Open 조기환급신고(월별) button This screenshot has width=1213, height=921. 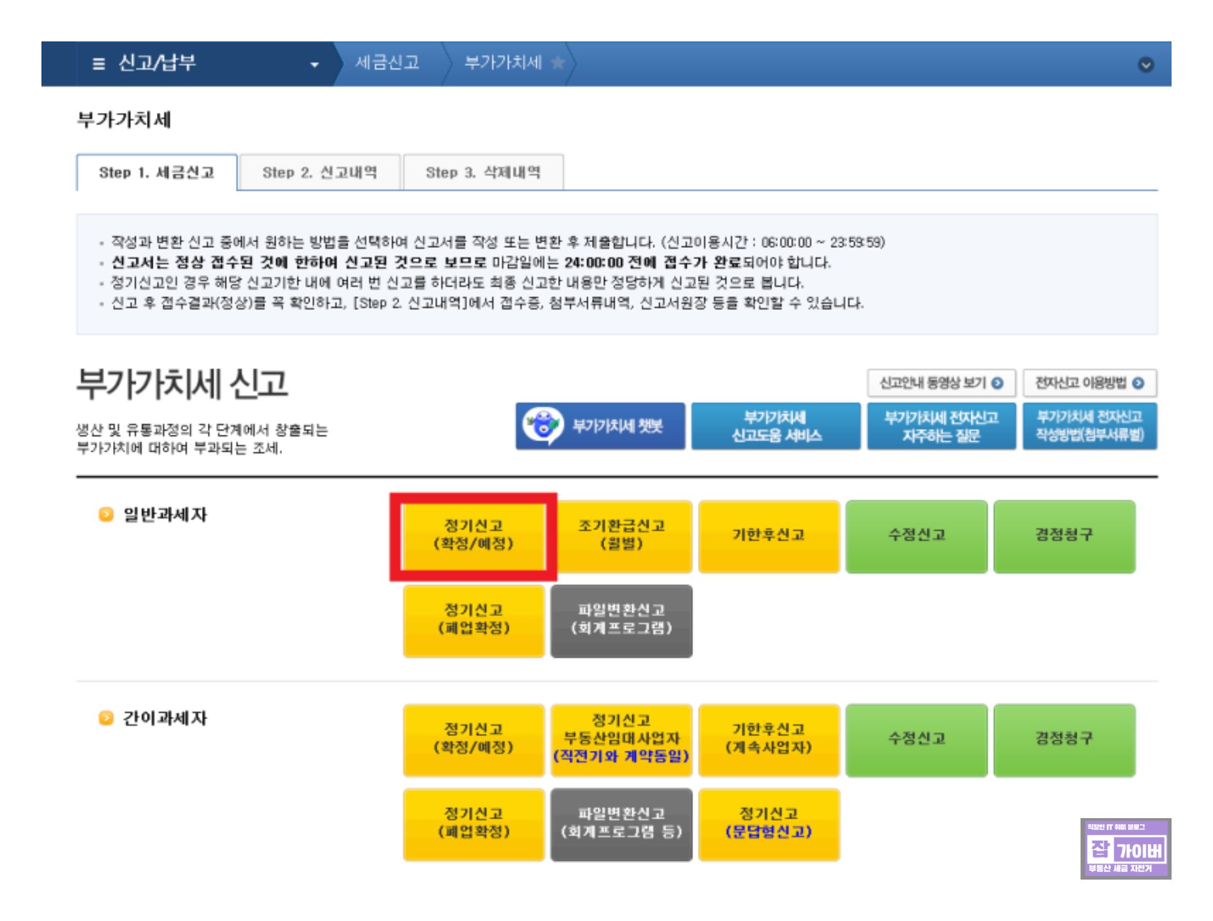coord(621,535)
